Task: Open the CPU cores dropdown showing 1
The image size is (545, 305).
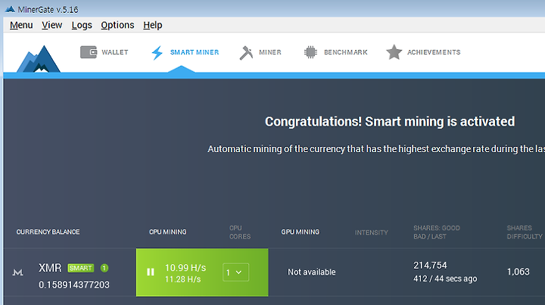Action: coord(235,272)
